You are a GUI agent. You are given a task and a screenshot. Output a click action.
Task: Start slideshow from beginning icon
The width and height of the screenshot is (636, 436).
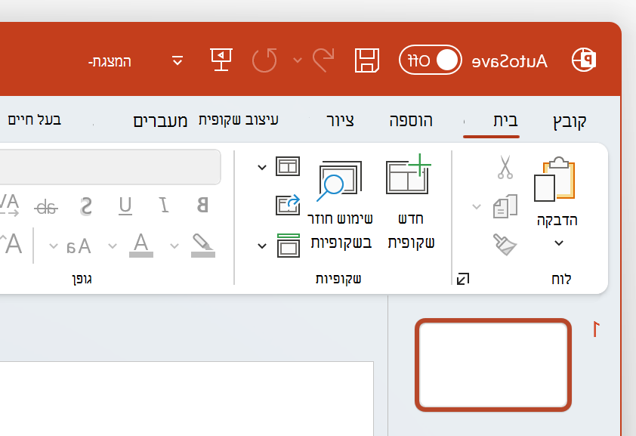221,60
